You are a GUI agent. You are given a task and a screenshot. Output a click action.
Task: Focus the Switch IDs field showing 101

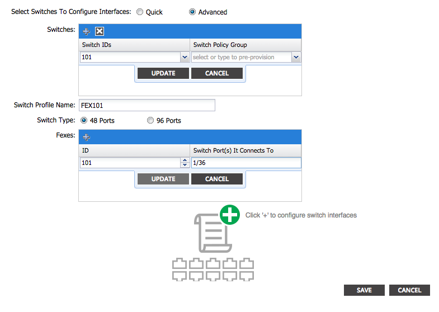pos(130,57)
